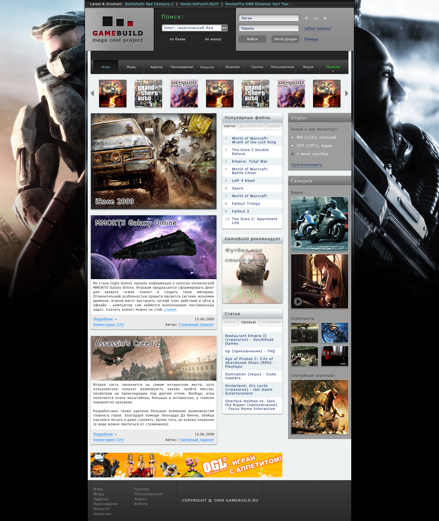Search by letter with 'по букве' button
The image size is (439, 521).
pyautogui.click(x=178, y=39)
